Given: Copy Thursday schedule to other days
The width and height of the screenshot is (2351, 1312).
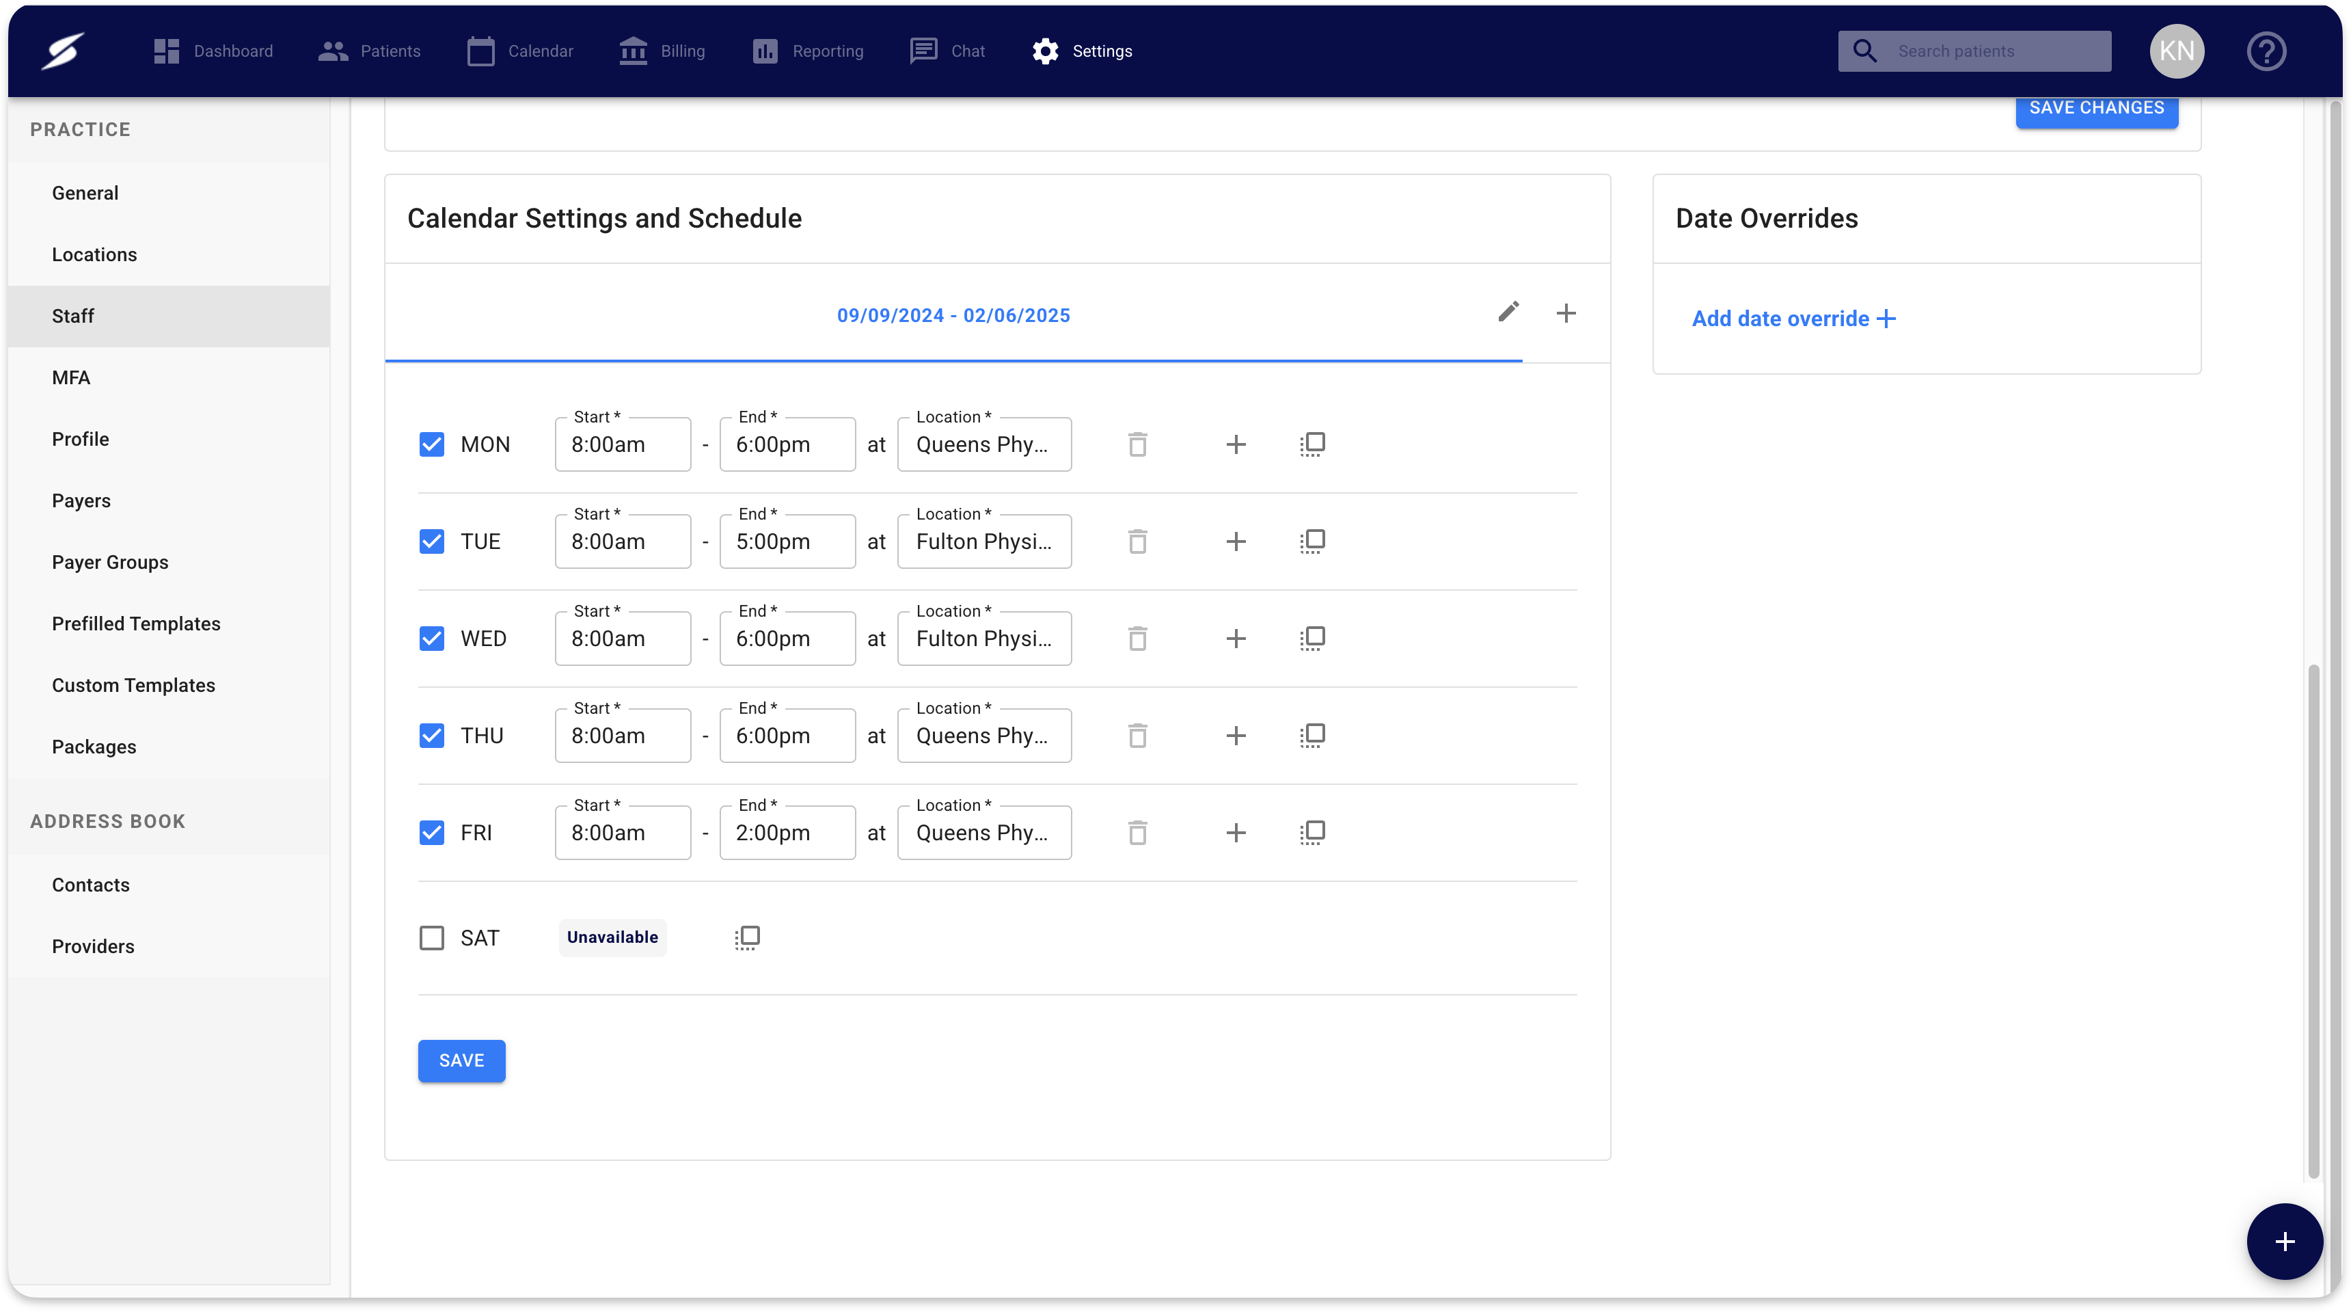Looking at the screenshot, I should (1312, 736).
